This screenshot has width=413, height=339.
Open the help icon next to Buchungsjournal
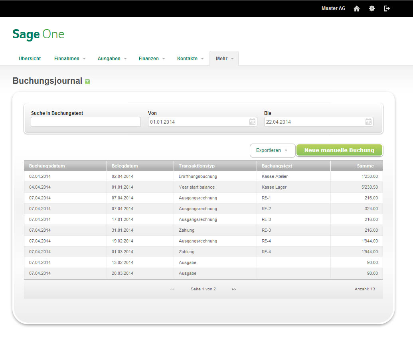[x=87, y=81]
